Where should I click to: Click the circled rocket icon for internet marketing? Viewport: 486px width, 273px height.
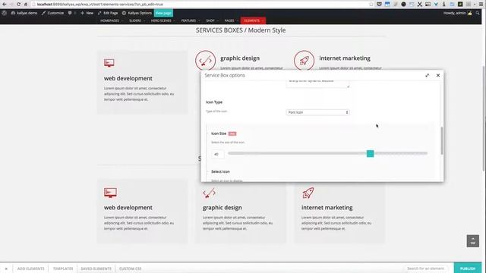click(x=304, y=61)
